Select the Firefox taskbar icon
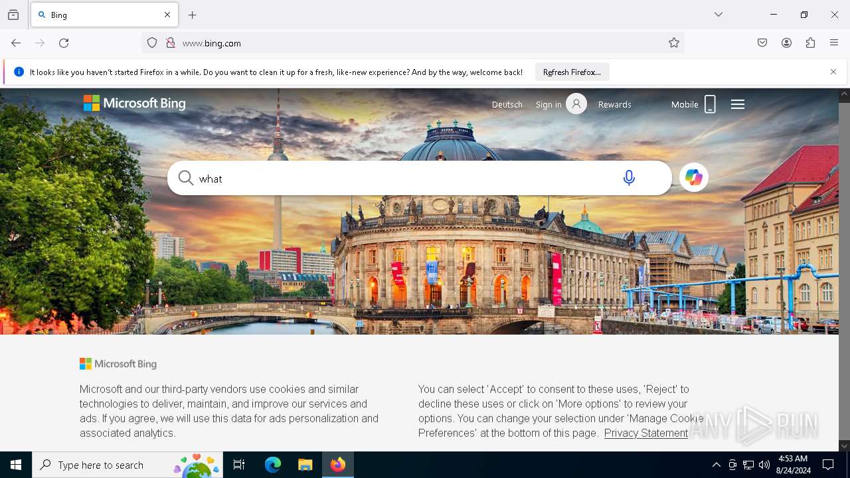 tap(338, 465)
